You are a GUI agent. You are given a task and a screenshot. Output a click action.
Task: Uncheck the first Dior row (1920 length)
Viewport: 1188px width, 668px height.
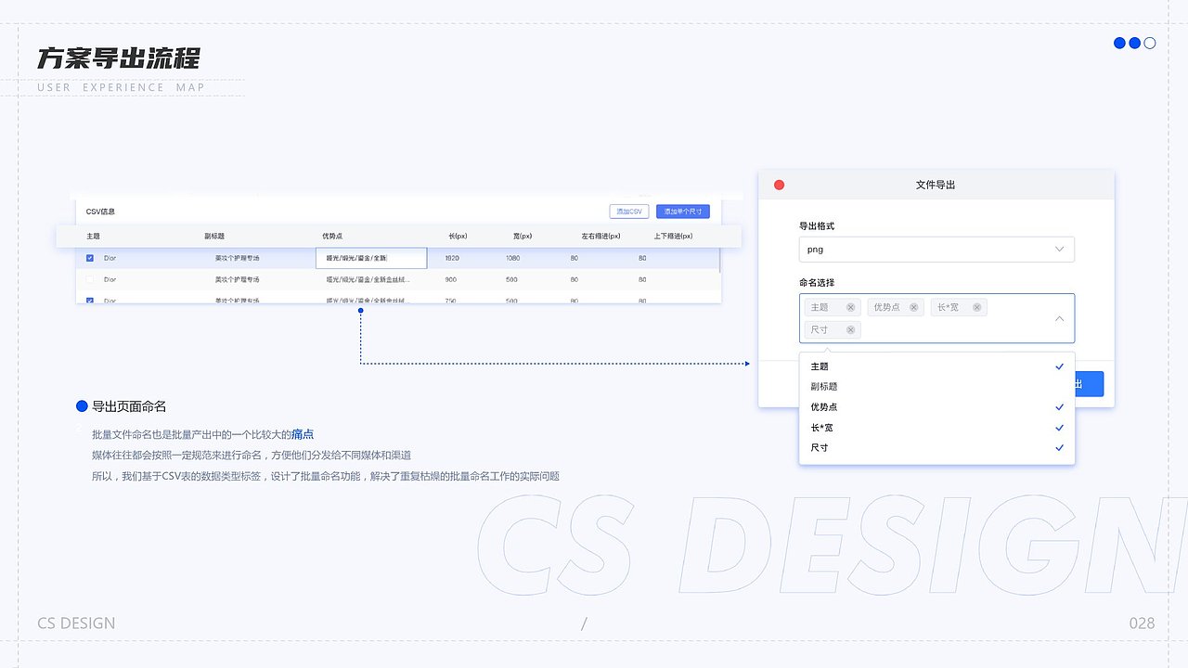(x=90, y=258)
